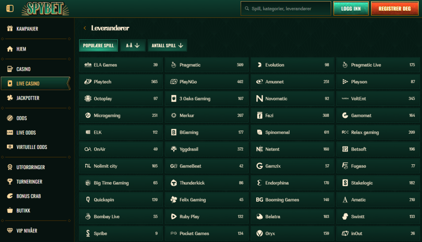Open the Pragmatic provider with 509 games
The width and height of the screenshot is (422, 242).
click(x=207, y=65)
